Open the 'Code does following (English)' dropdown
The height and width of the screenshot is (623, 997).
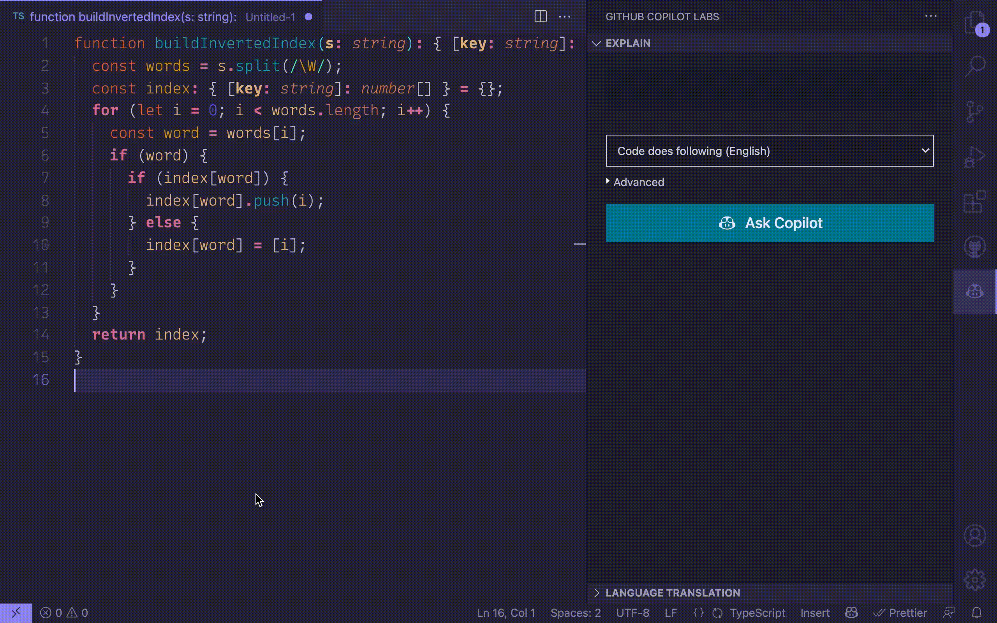click(x=769, y=151)
